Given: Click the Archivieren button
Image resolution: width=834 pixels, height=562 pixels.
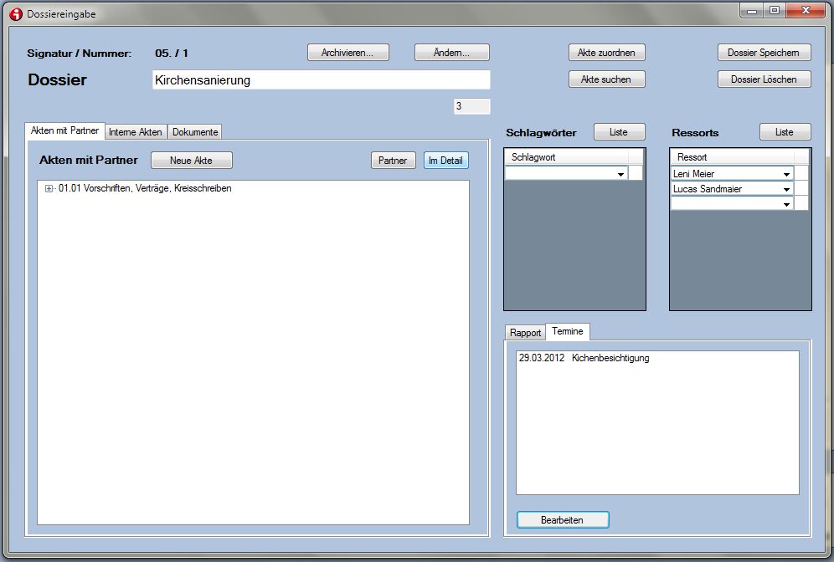Looking at the screenshot, I should click(x=349, y=53).
